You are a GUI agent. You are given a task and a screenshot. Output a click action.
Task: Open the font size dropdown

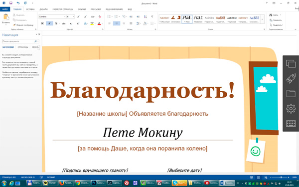tap(73, 17)
